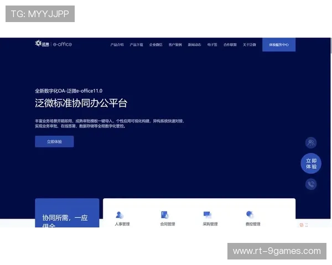The image size is (332, 265).
Task: Click the 协同所需，一应俱全 card
Action: coord(67,213)
